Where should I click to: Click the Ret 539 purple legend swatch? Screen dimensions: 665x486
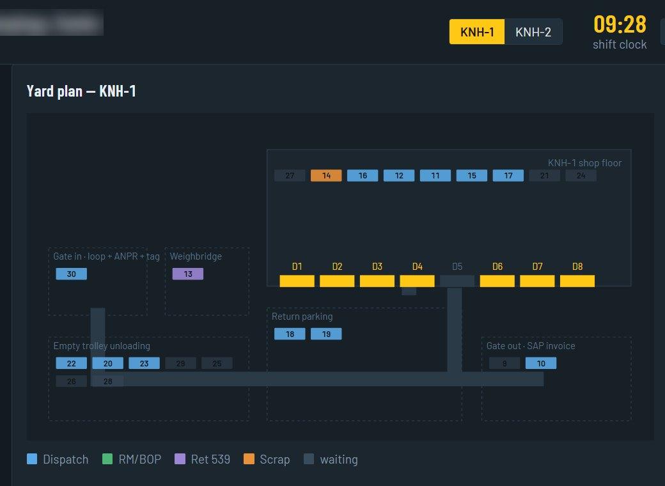point(180,459)
